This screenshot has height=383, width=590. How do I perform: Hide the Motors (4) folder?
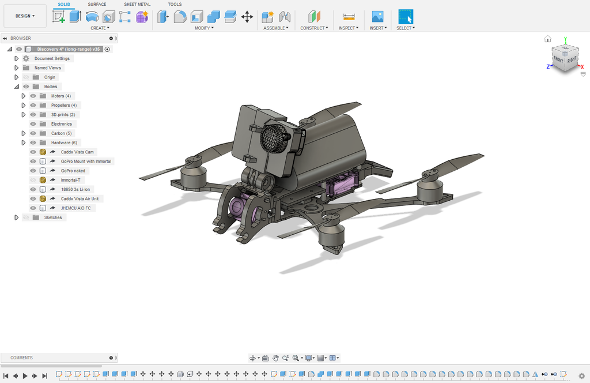(x=33, y=96)
